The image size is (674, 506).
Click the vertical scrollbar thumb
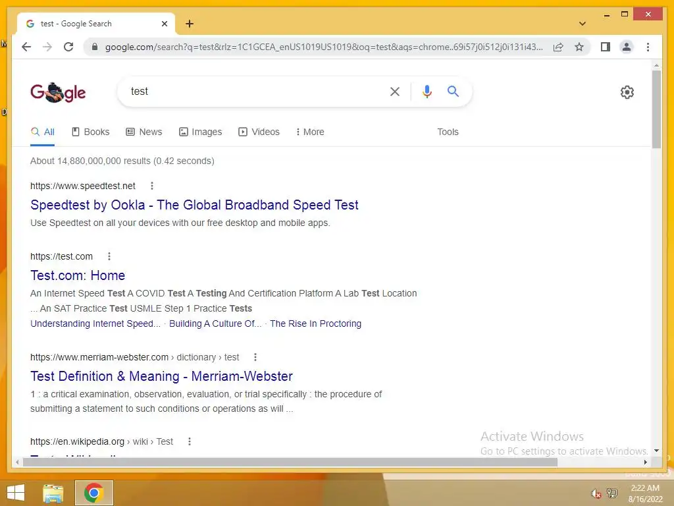click(x=656, y=109)
